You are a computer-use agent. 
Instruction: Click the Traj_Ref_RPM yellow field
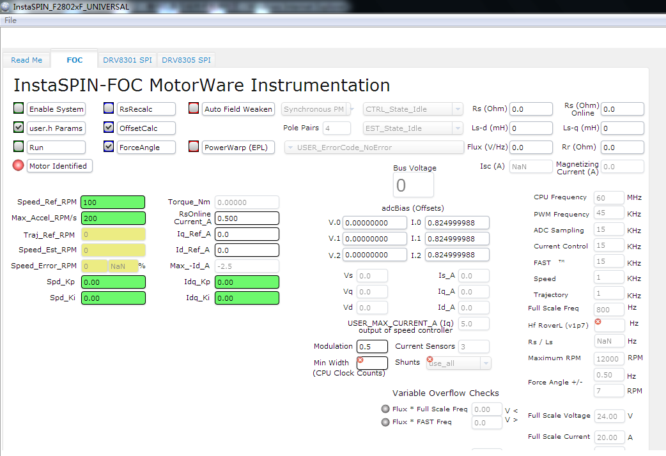[113, 234]
